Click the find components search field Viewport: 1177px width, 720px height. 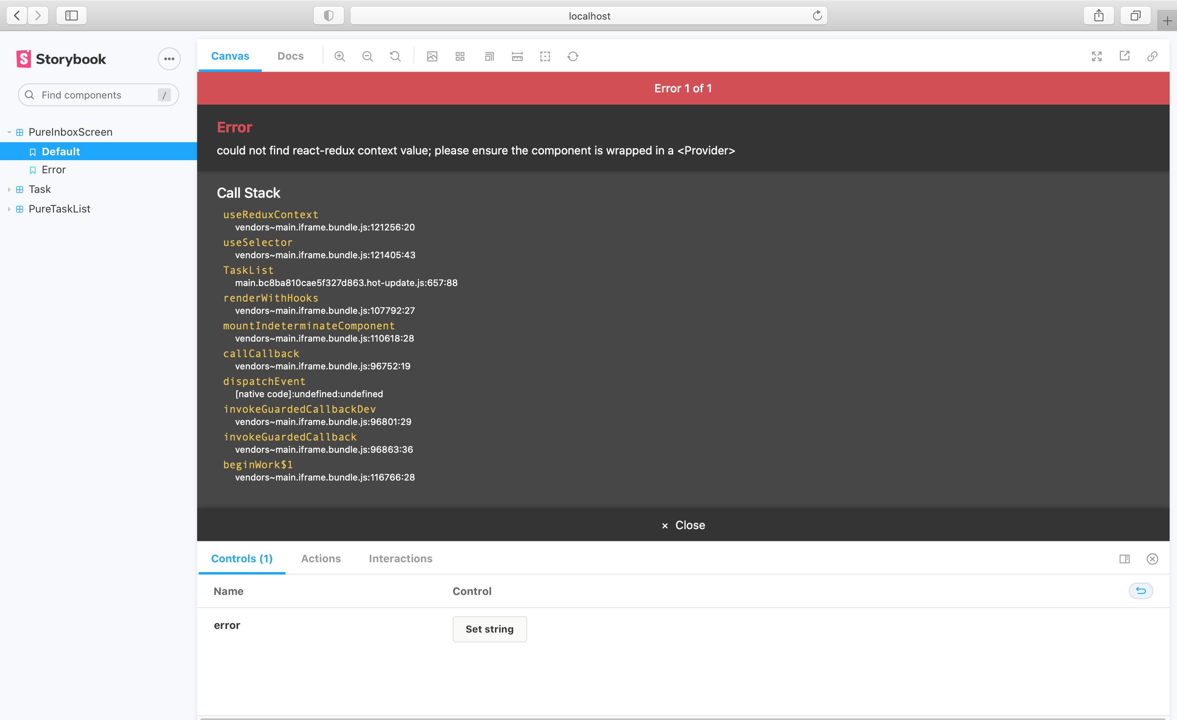[x=97, y=94]
